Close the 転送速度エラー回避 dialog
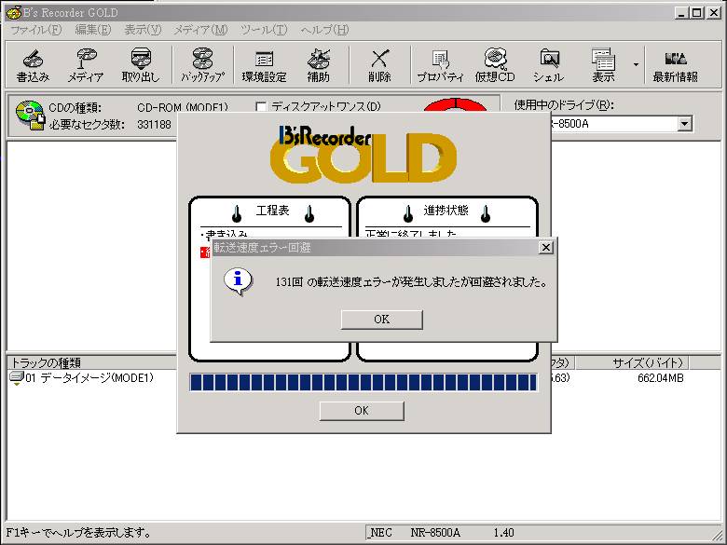Viewport: 727px width, 545px height. [546, 248]
